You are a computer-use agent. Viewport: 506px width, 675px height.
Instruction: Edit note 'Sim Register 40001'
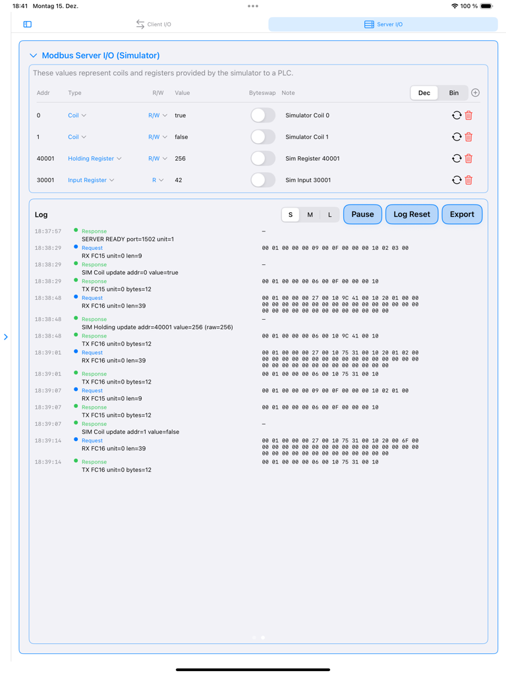(312, 158)
